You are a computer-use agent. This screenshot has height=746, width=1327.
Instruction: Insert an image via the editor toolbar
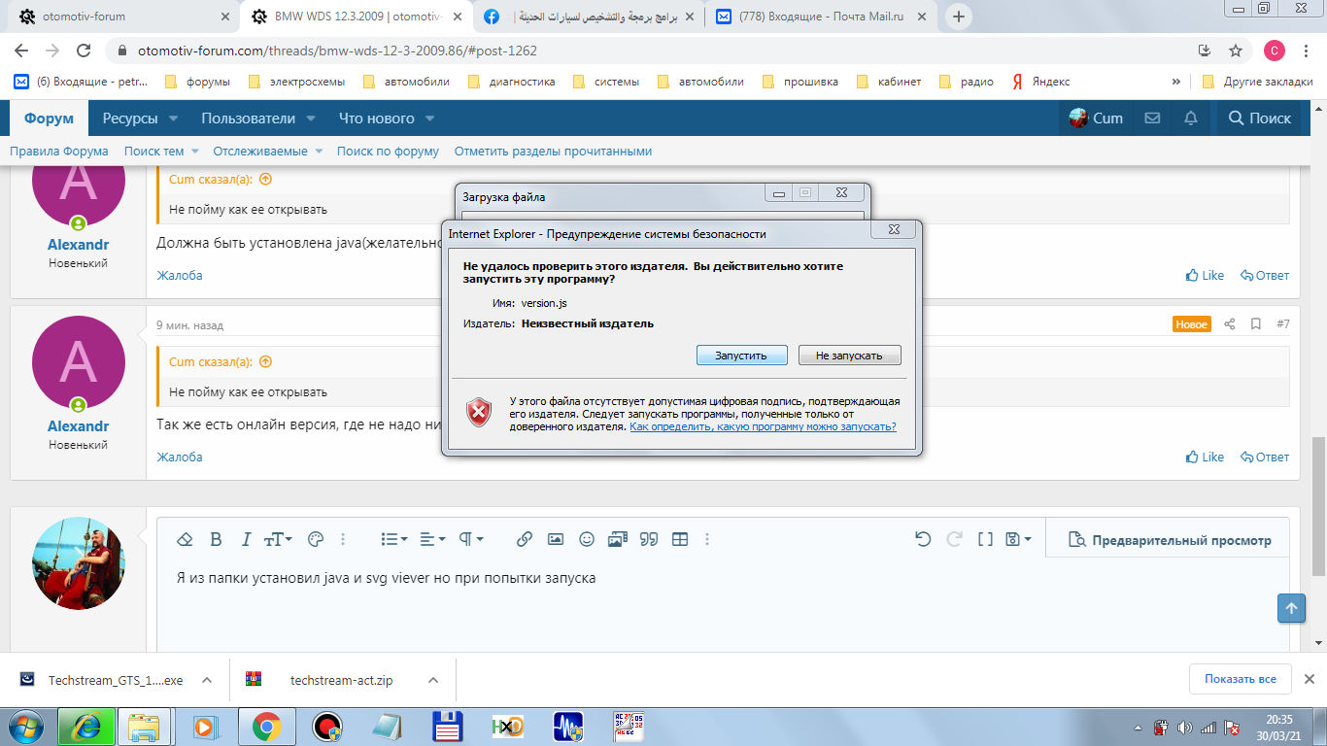(x=556, y=539)
